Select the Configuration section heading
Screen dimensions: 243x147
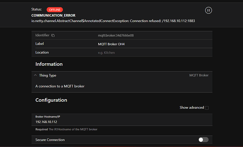[x=51, y=100]
